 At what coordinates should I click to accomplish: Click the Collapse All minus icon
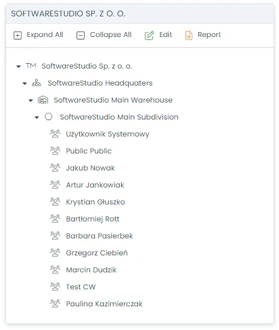(x=80, y=35)
